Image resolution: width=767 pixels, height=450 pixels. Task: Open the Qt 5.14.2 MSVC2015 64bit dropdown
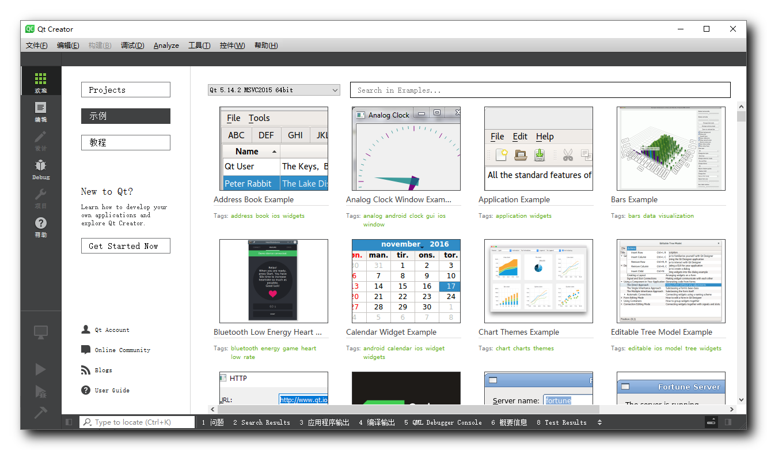(x=274, y=90)
